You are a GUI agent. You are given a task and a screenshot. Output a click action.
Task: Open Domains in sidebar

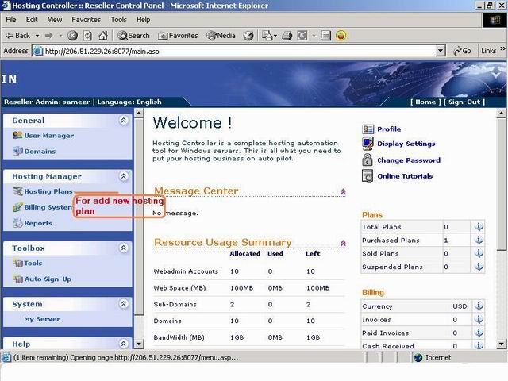40,152
